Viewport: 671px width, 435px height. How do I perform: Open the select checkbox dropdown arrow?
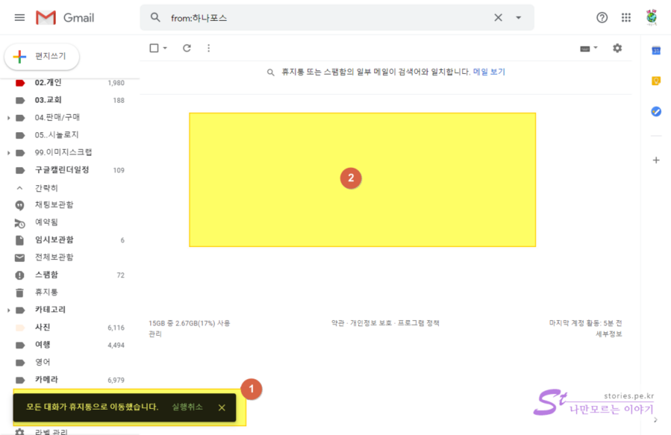165,48
